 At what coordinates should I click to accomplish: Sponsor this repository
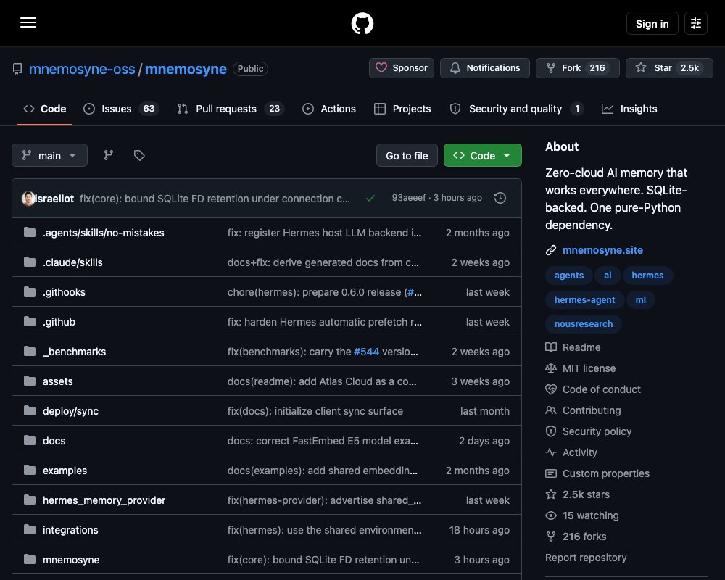coord(402,68)
